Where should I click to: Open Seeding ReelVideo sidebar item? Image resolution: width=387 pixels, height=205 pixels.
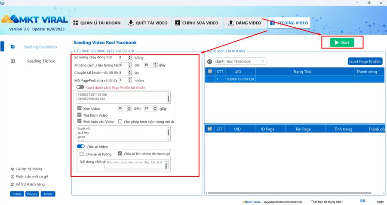pos(40,47)
